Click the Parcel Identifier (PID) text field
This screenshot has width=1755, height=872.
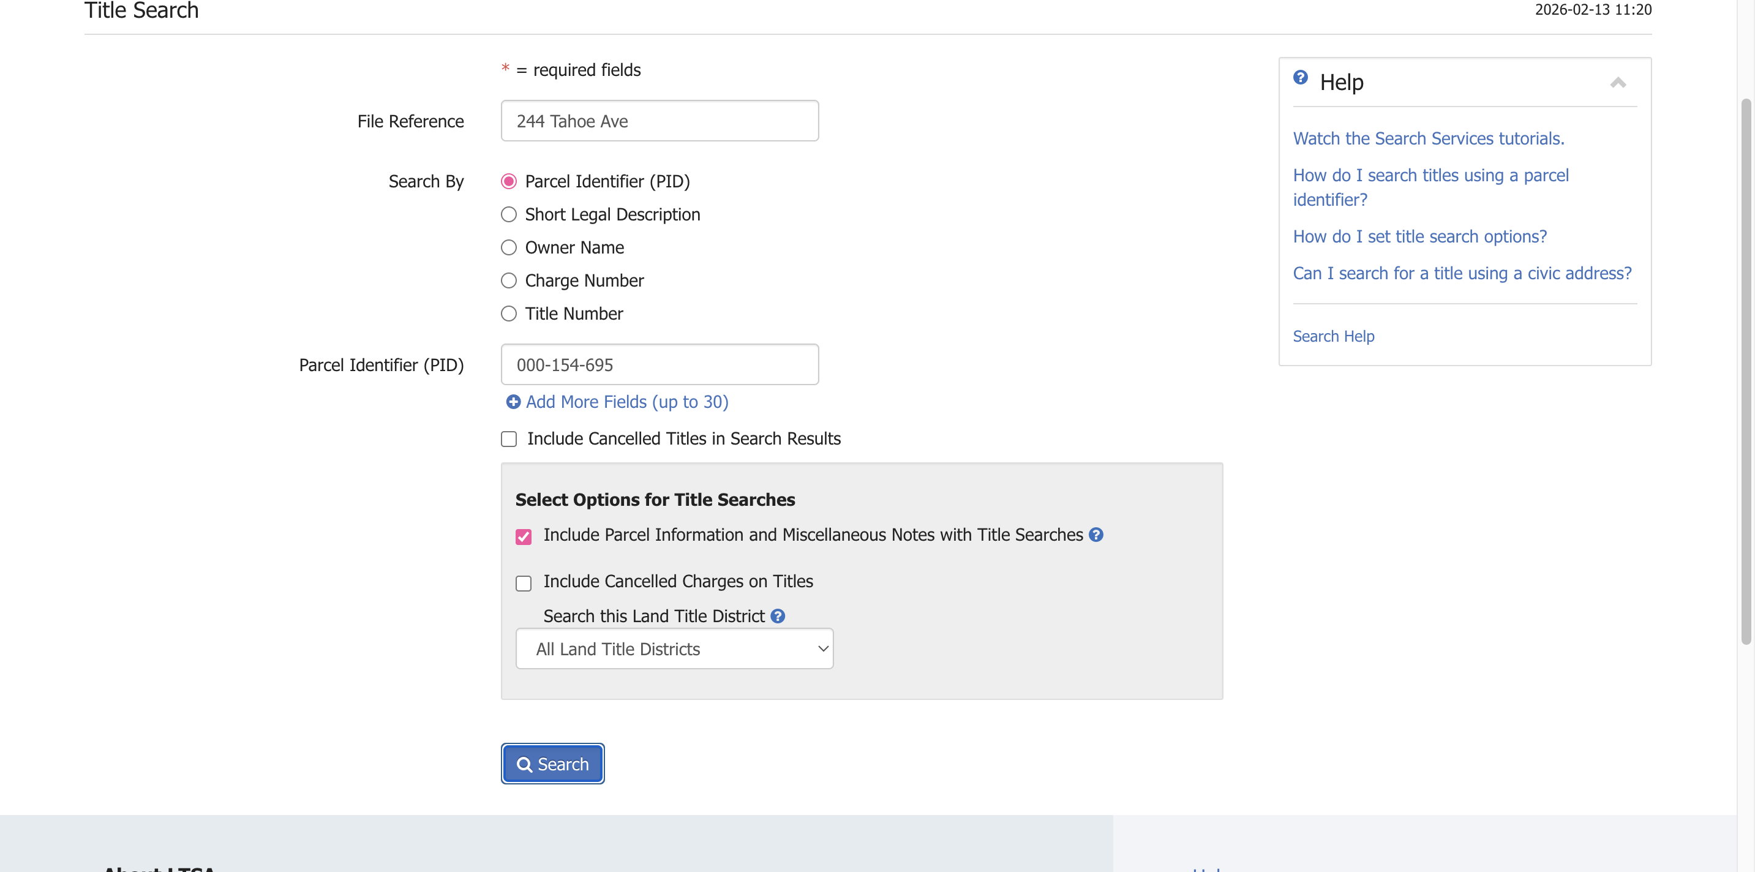click(x=659, y=364)
